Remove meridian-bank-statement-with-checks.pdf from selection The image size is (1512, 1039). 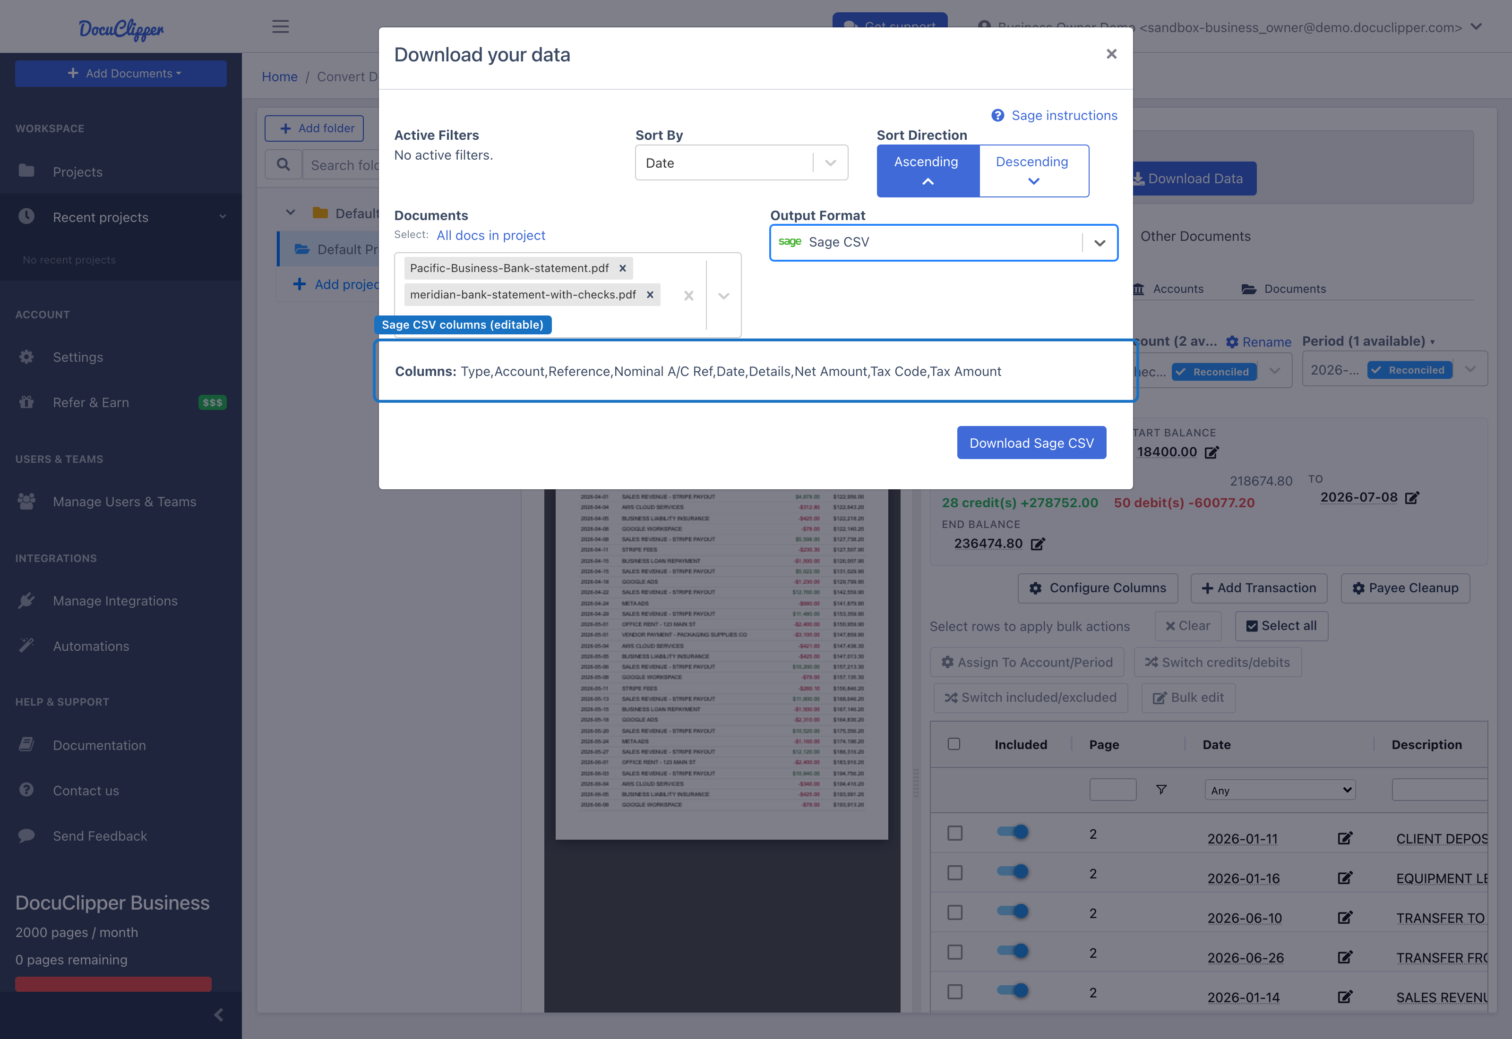click(649, 295)
